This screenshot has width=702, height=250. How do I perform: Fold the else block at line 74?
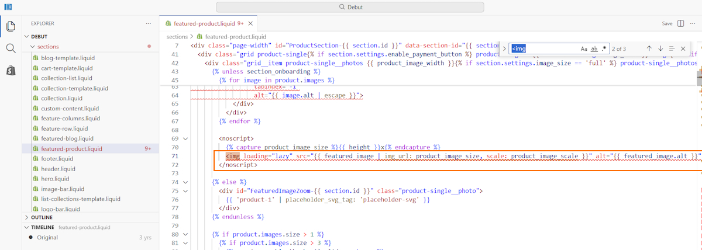click(186, 182)
